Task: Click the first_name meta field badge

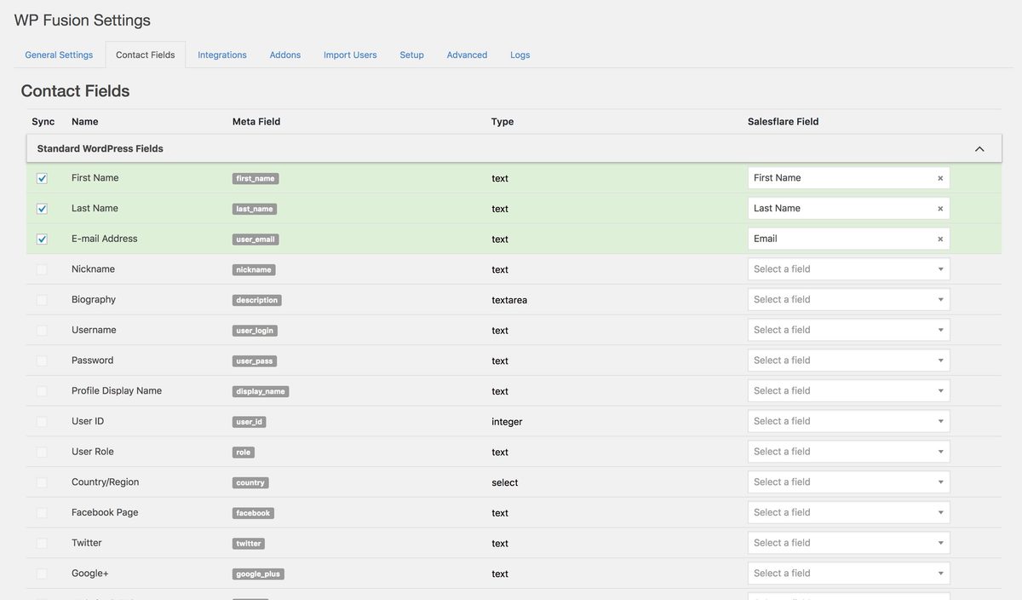Action: [255, 179]
